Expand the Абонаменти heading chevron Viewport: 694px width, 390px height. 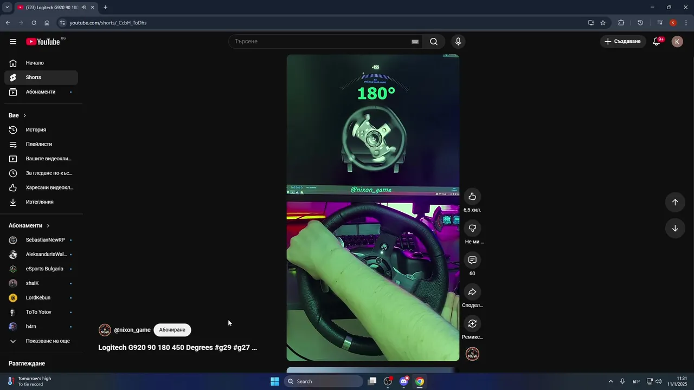(48, 225)
